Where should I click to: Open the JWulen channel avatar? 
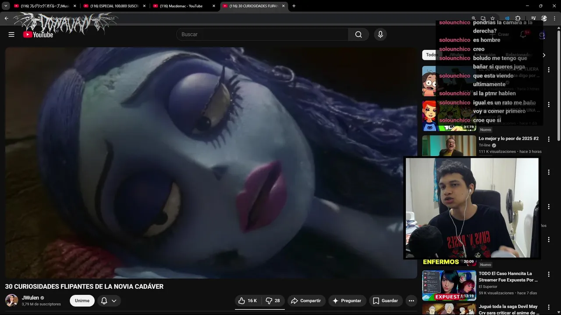click(11, 301)
